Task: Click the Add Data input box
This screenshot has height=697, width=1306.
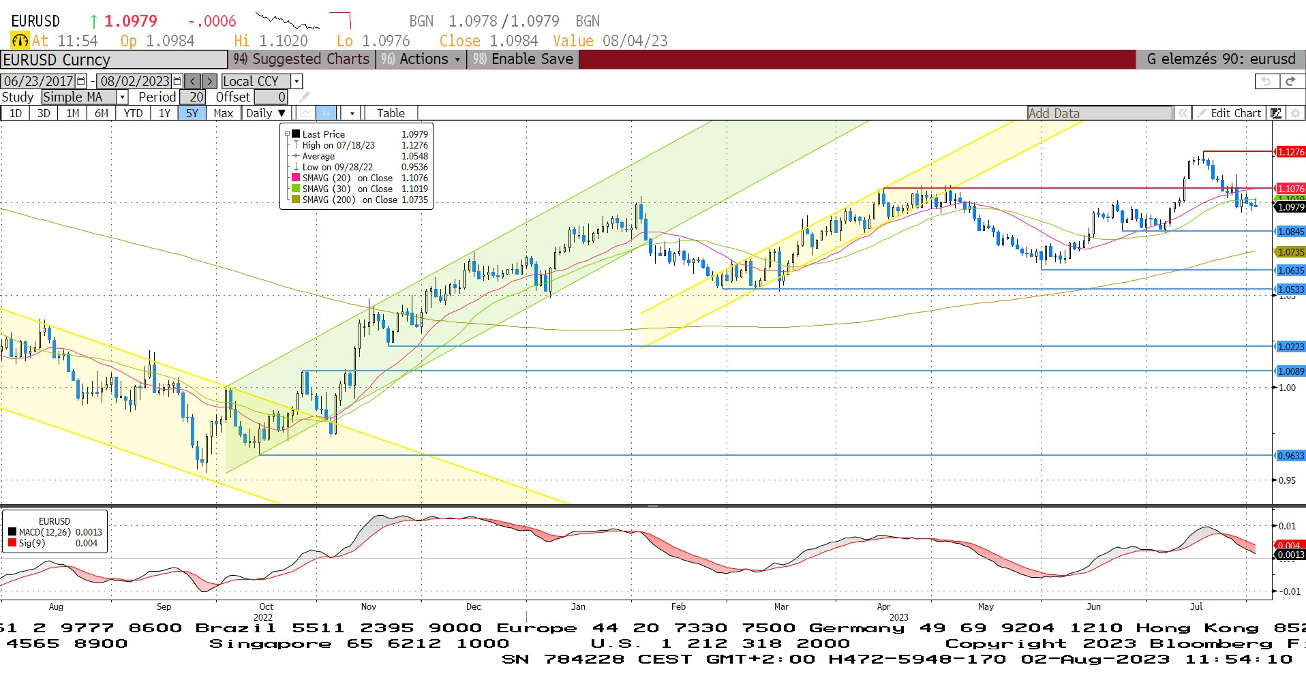Action: click(1100, 113)
